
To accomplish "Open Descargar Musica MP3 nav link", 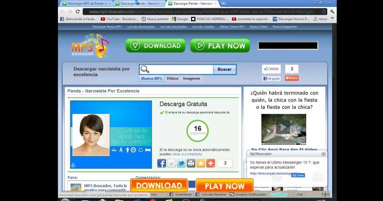I will pyautogui.click(x=107, y=27).
